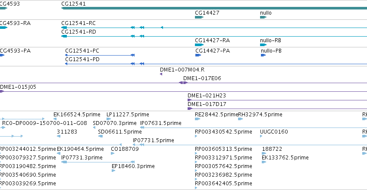The width and height of the screenshot is (367, 190).
Task: Select EST label RP003540690.5prime
Action: coord(28,175)
